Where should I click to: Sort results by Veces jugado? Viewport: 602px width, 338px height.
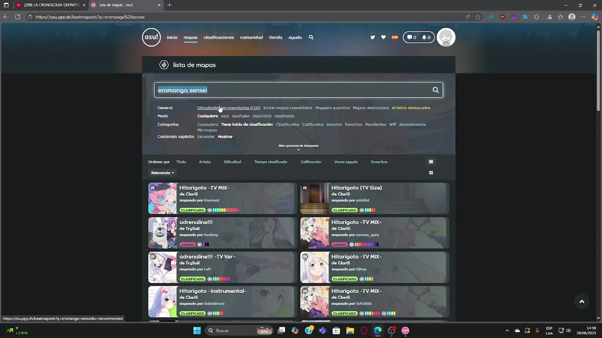tap(346, 161)
